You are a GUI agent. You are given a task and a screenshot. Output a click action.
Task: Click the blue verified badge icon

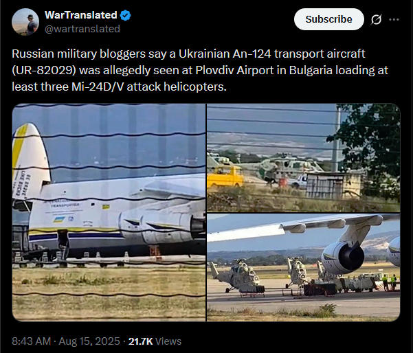pyautogui.click(x=125, y=16)
